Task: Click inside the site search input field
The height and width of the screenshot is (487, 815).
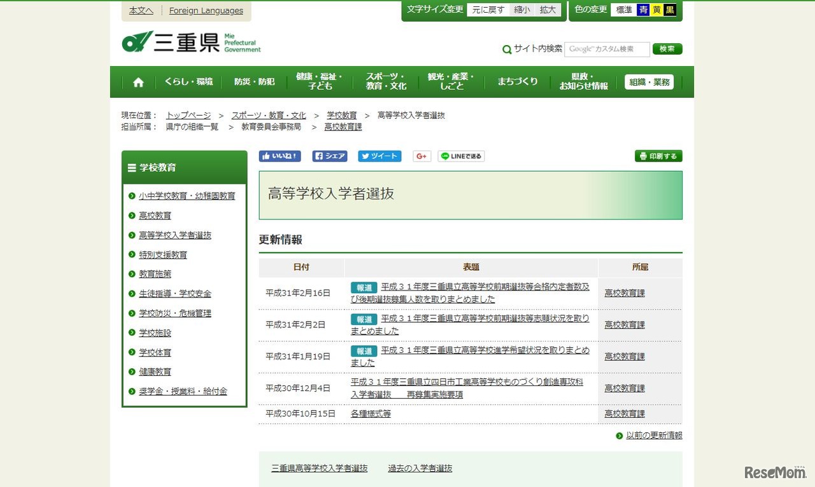Action: click(x=606, y=49)
